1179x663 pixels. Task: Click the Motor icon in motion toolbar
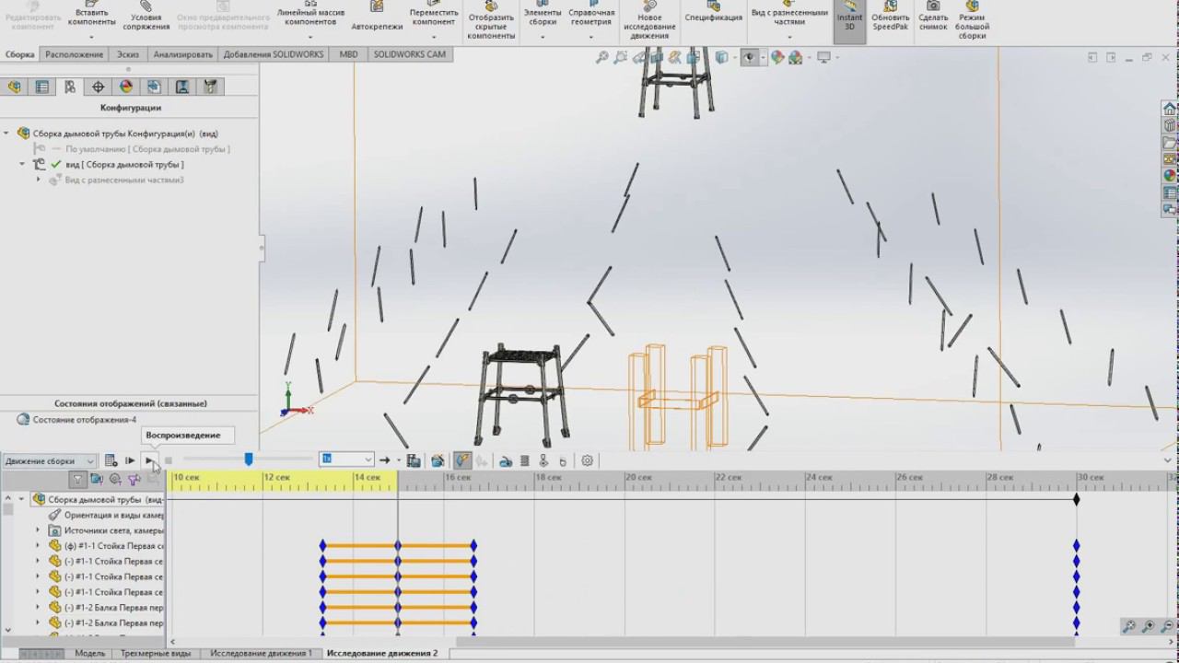506,460
